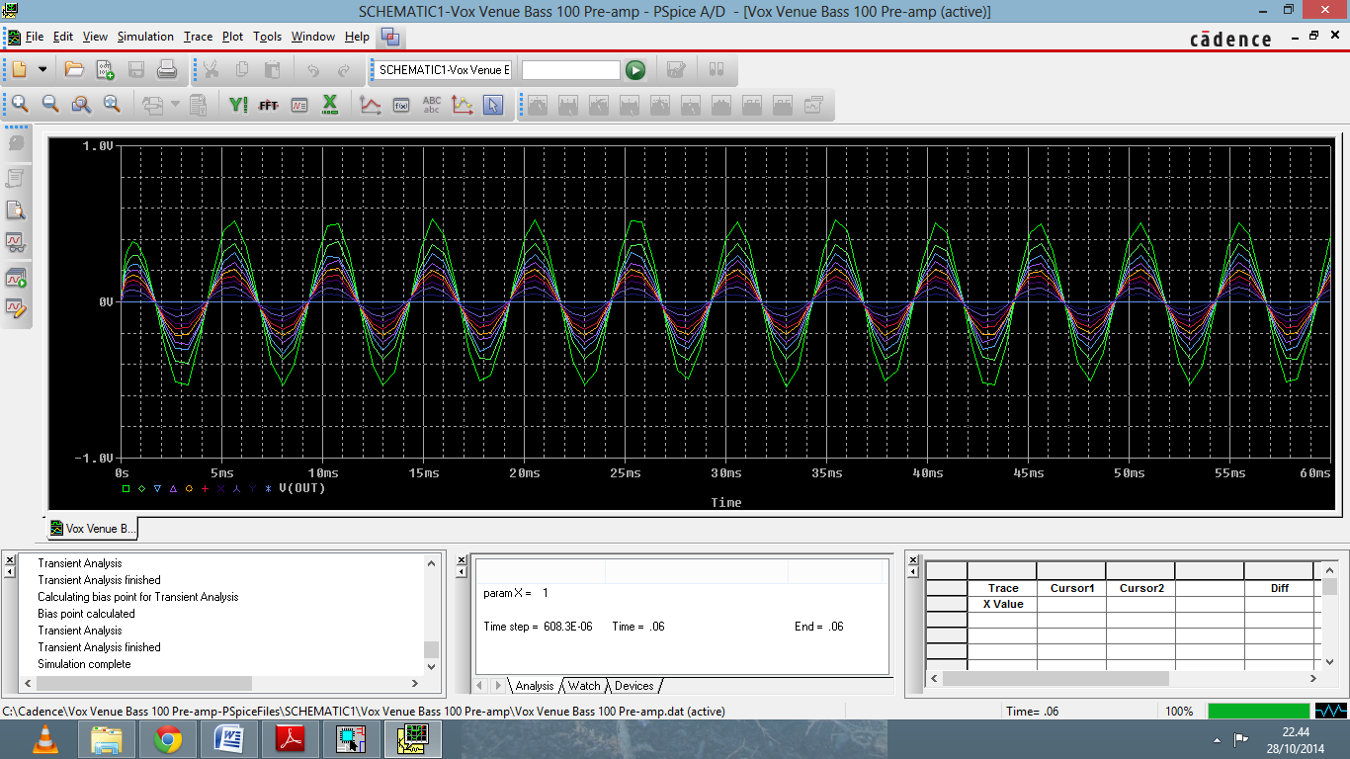Toggle the Mark Data Points graph icon
The height and width of the screenshot is (759, 1350).
coord(462,105)
